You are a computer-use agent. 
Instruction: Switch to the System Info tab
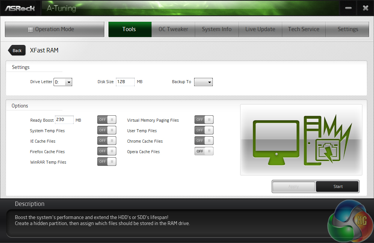click(x=217, y=29)
